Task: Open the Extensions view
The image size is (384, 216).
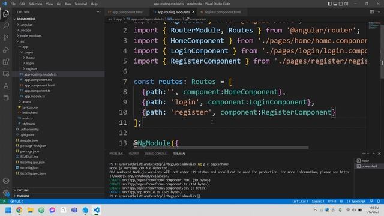Action: (x=6, y=61)
